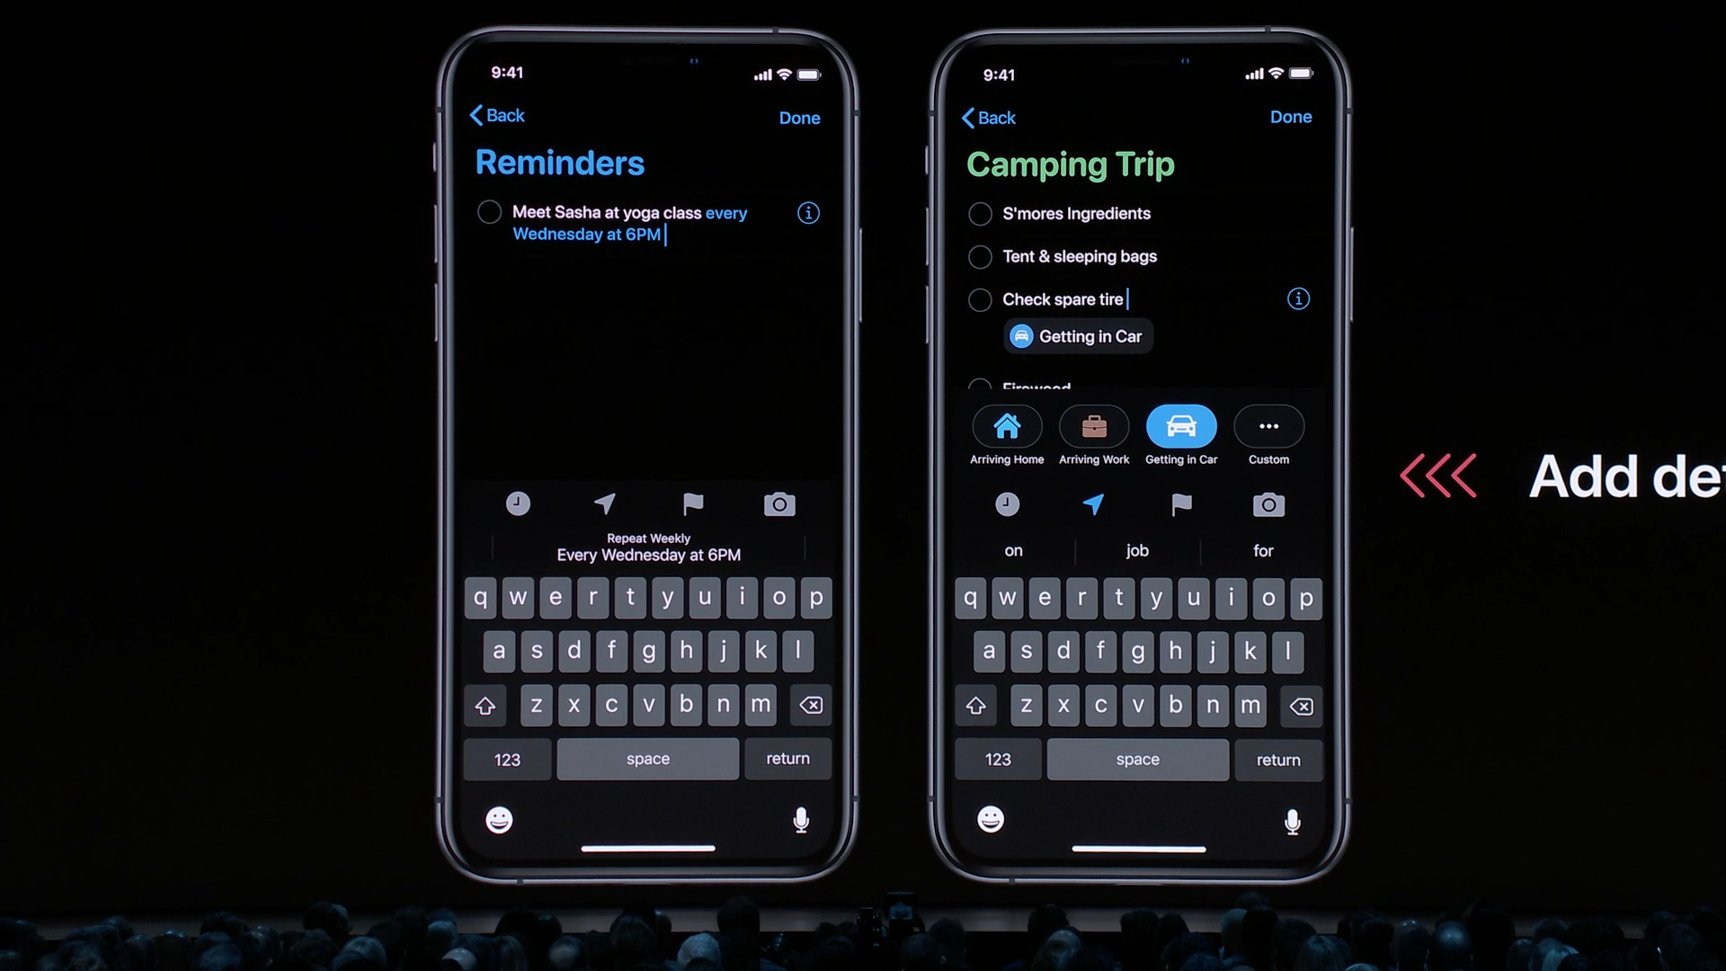Tap the Repeat Weekly label on left phone
Image resolution: width=1726 pixels, height=971 pixels.
[648, 539]
